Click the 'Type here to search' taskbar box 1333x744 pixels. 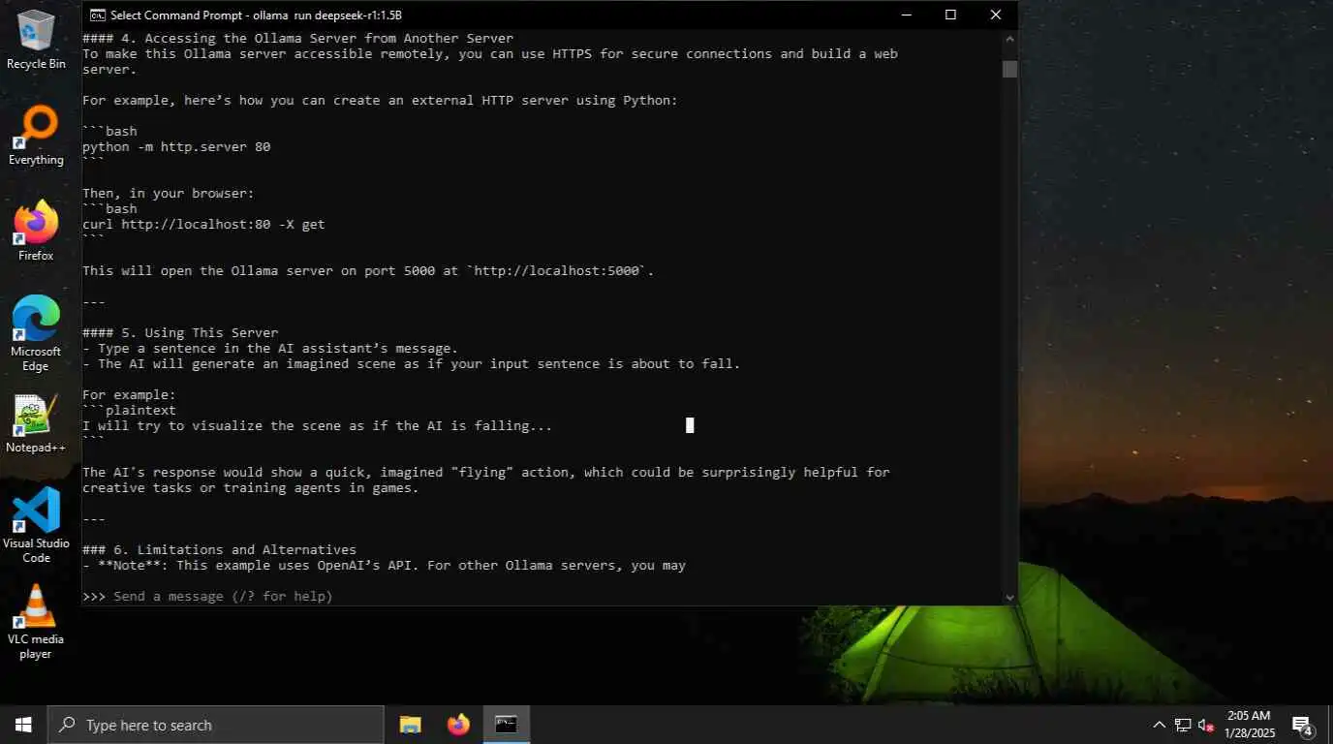pos(216,725)
